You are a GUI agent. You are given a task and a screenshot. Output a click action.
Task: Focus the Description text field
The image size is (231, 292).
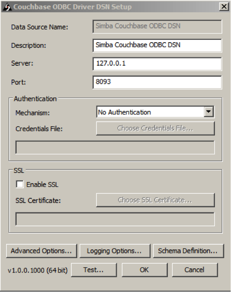157,45
